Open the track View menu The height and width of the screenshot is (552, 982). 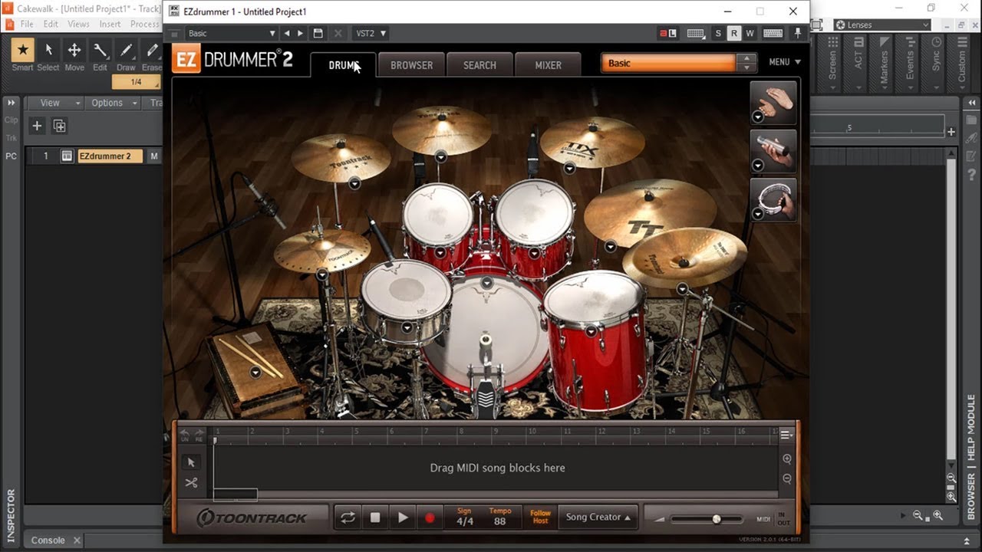click(54, 103)
